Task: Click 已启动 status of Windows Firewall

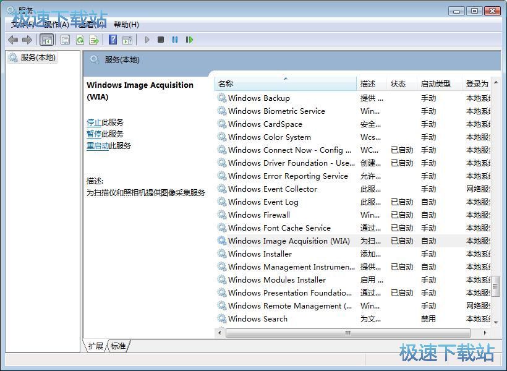Action: tap(402, 215)
